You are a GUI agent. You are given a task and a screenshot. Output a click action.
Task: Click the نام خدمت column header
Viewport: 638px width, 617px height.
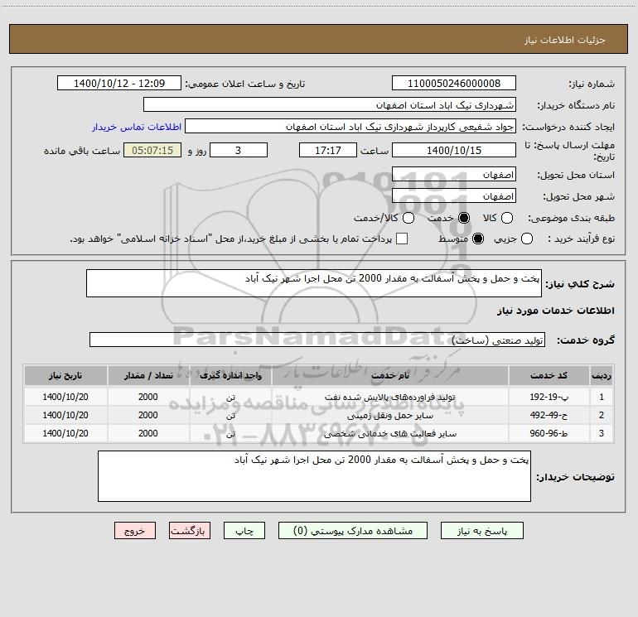(x=389, y=375)
